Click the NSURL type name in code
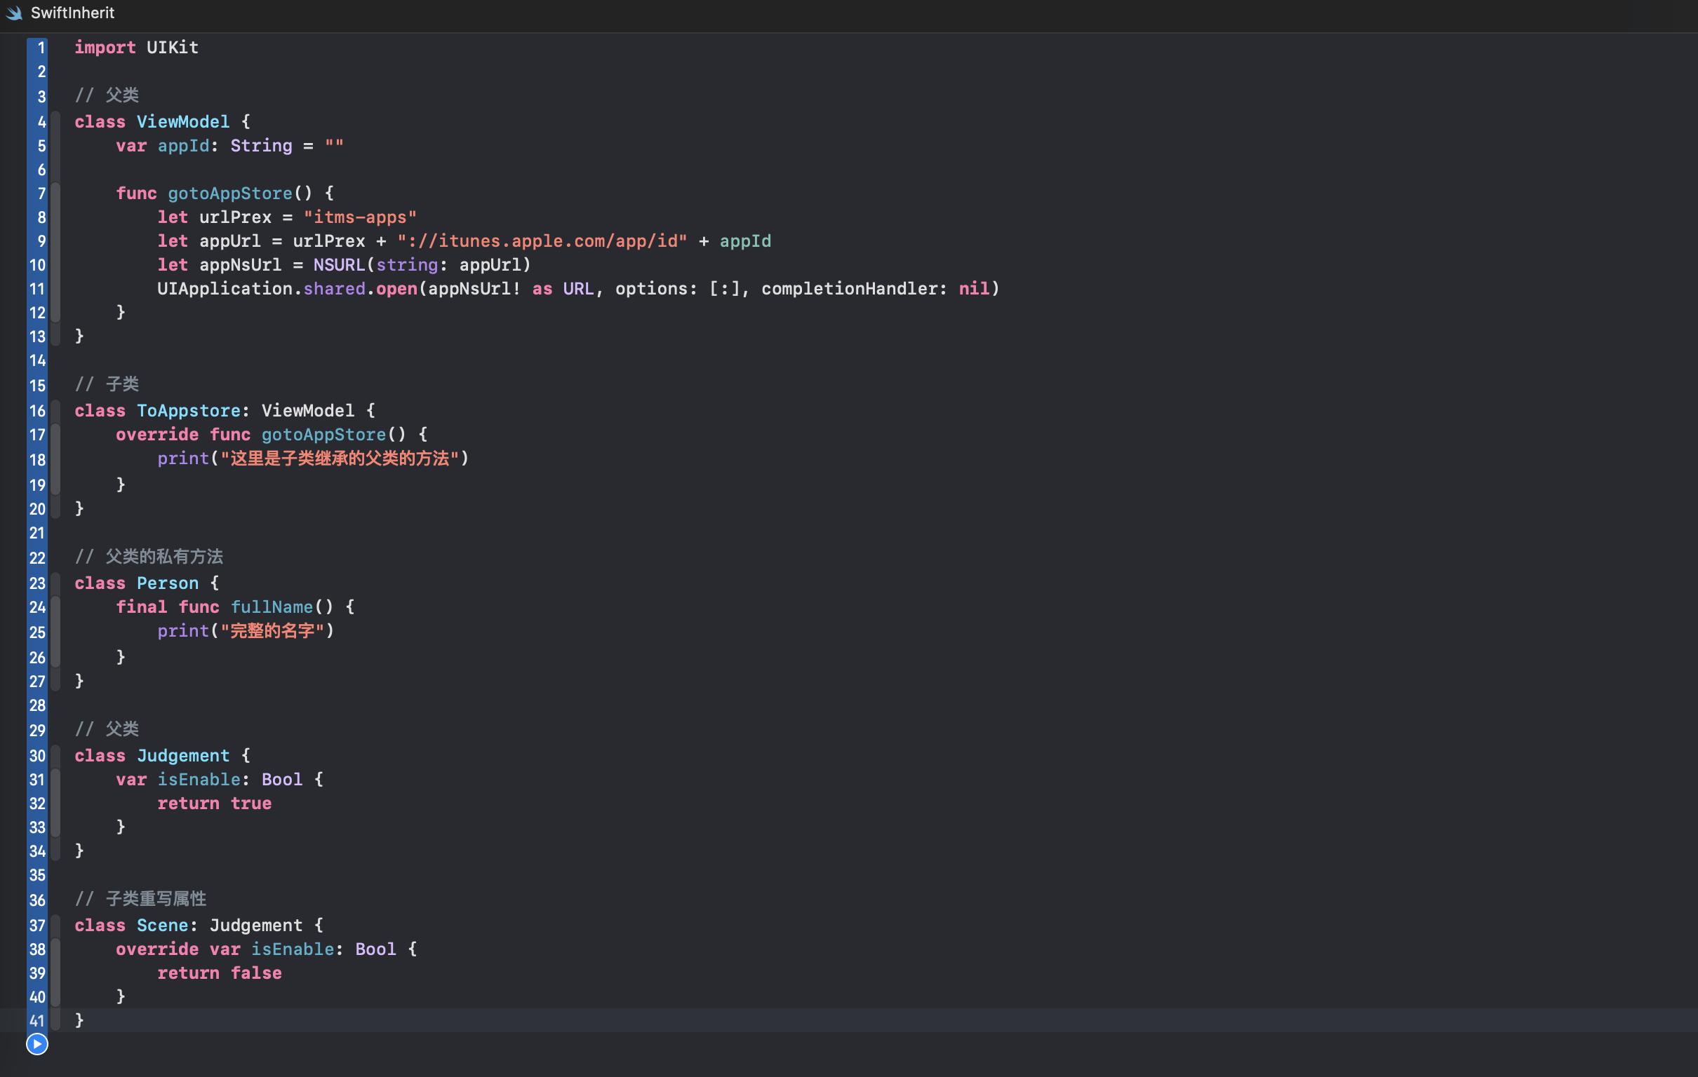 (338, 265)
